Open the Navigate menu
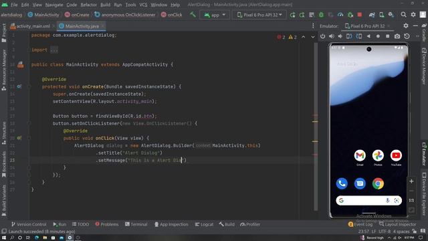This screenshot has width=428, height=241. 54,5
